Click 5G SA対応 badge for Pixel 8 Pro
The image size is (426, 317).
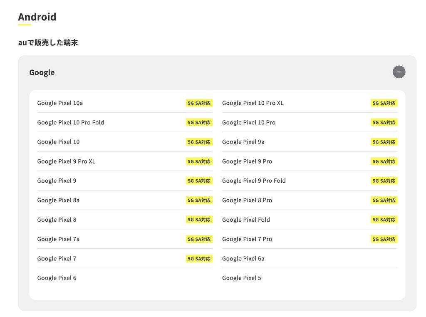point(384,200)
